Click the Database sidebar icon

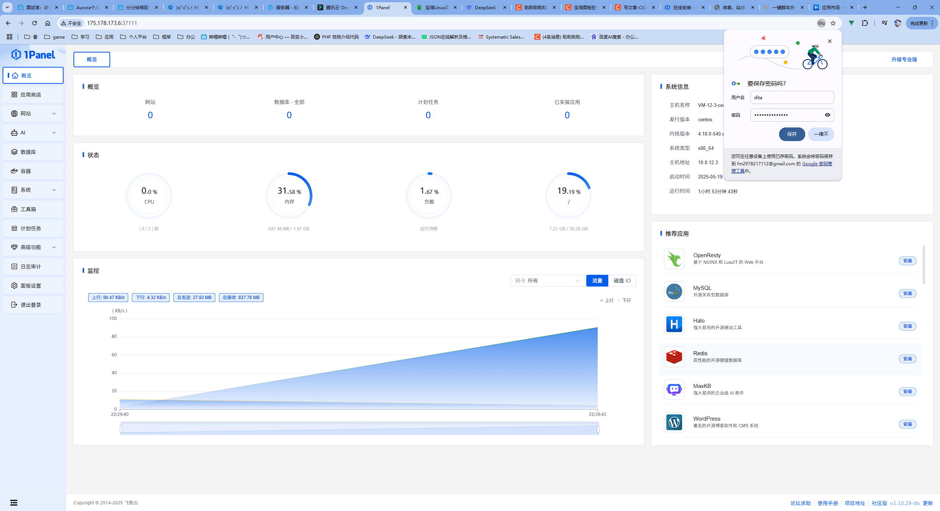coord(14,152)
